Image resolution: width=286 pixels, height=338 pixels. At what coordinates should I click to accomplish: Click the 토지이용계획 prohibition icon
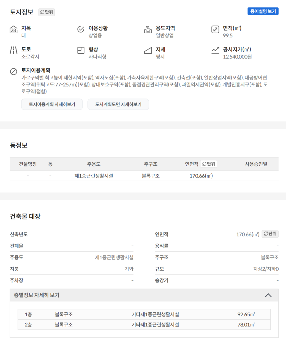[x=13, y=71]
